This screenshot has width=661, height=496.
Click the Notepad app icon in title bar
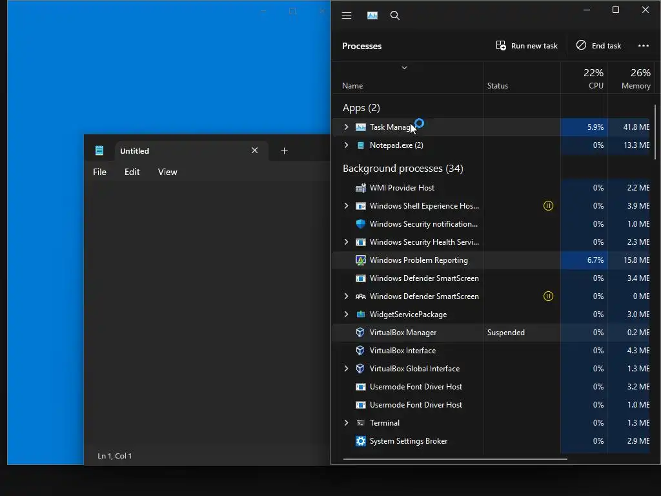pos(99,150)
